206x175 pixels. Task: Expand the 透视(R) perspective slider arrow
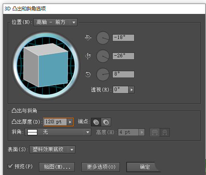coord(131,90)
